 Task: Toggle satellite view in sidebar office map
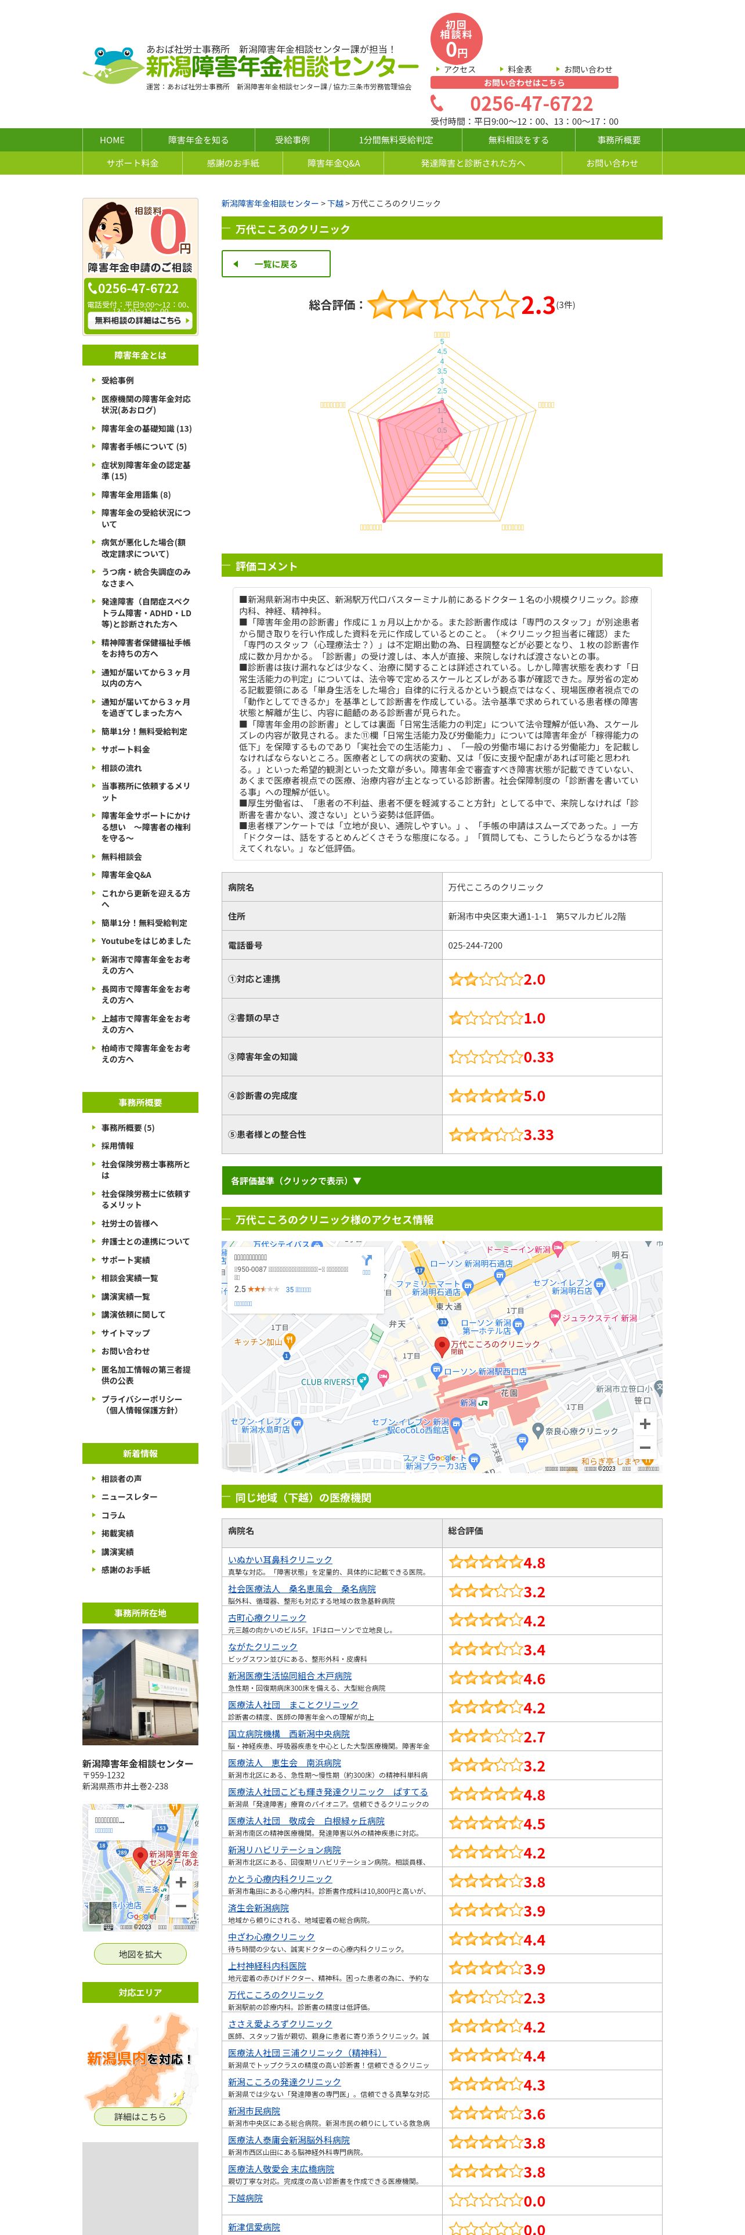(x=102, y=1913)
